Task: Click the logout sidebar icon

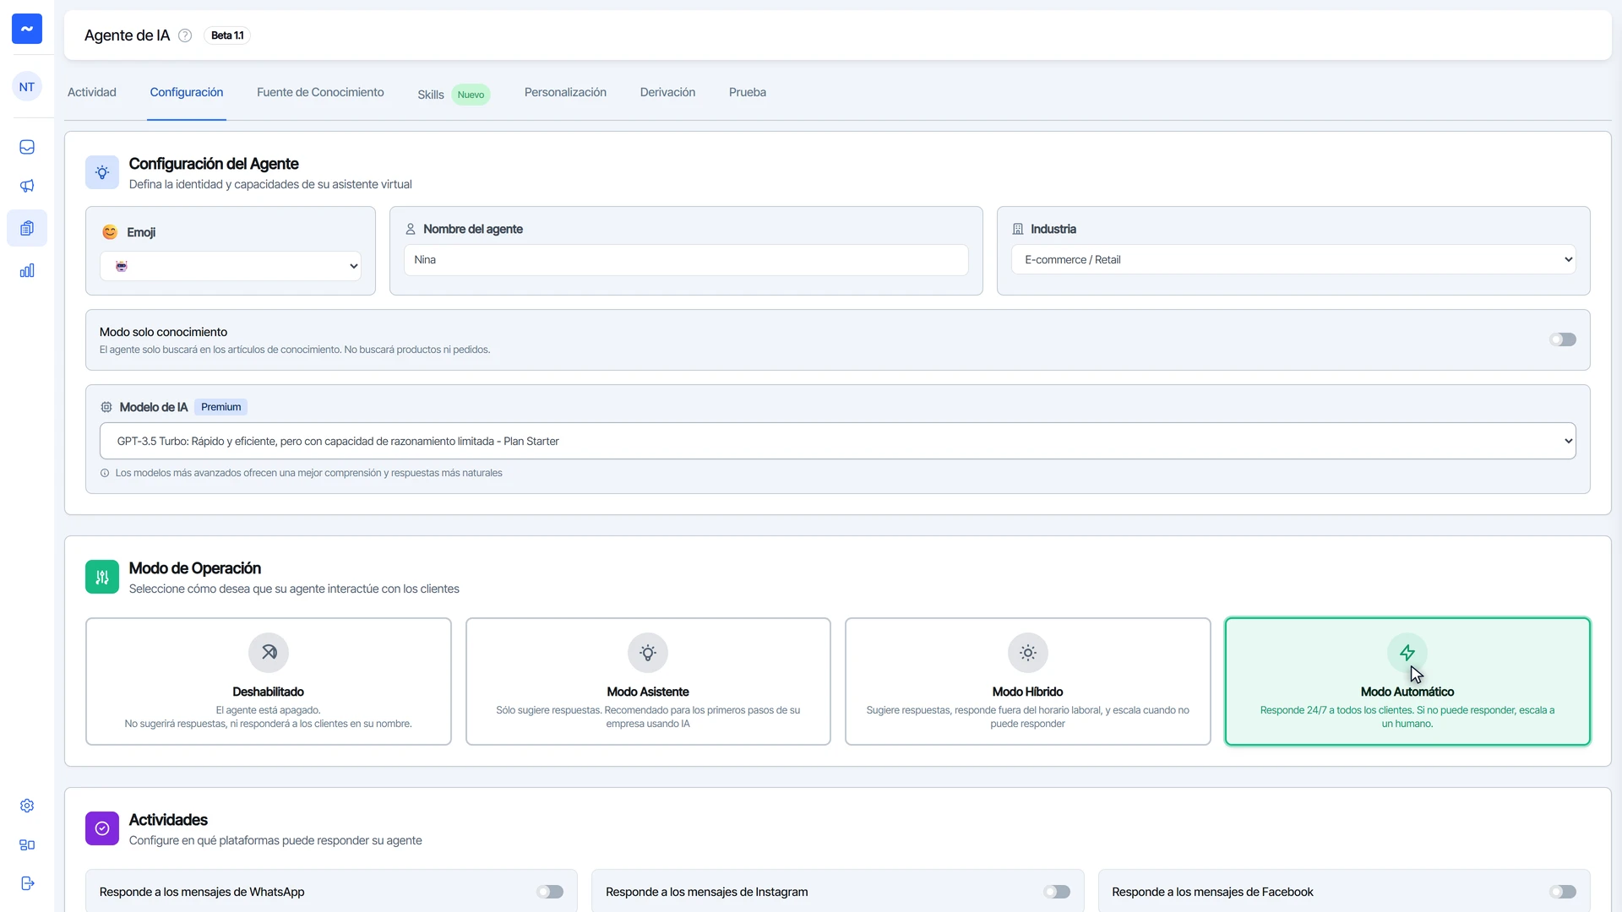Action: click(x=27, y=883)
